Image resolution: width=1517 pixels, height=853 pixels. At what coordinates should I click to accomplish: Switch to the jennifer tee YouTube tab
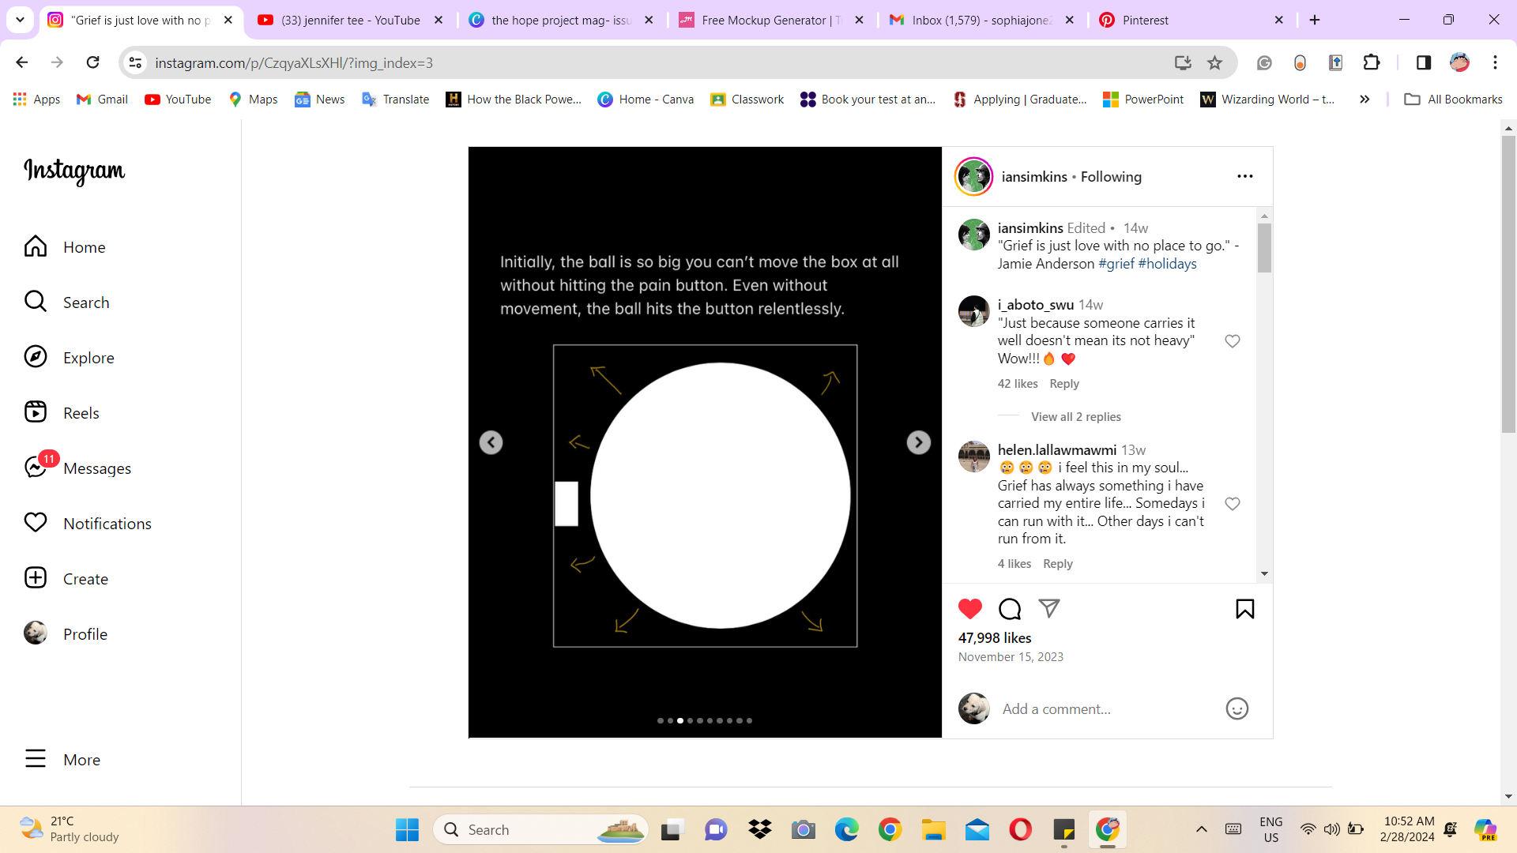pyautogui.click(x=350, y=21)
